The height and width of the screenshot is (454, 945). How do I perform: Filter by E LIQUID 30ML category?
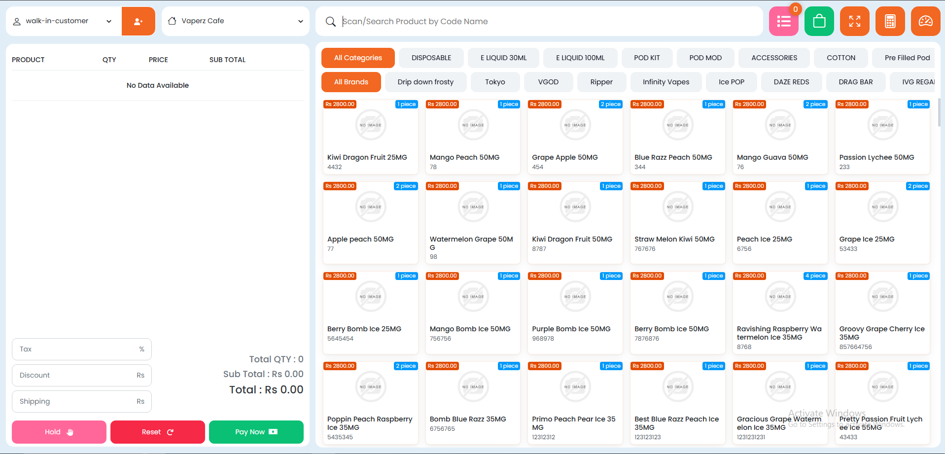504,58
